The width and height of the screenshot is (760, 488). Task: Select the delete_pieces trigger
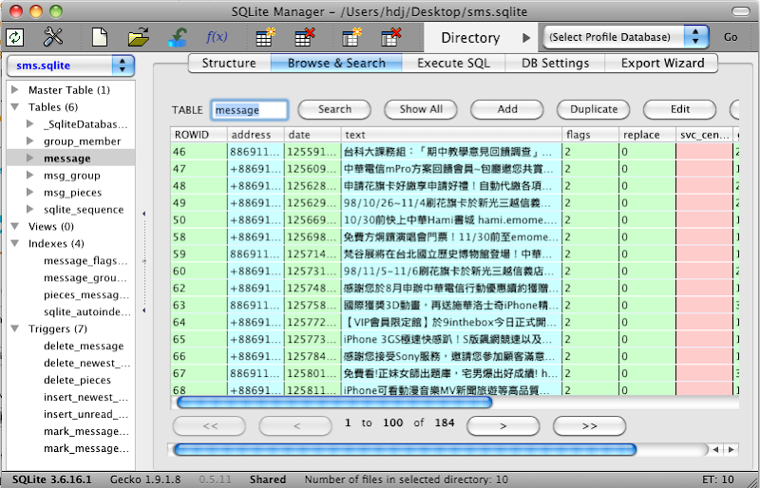tap(77, 380)
